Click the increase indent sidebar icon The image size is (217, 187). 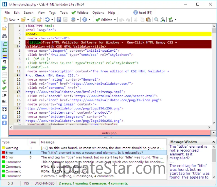(x=4, y=95)
